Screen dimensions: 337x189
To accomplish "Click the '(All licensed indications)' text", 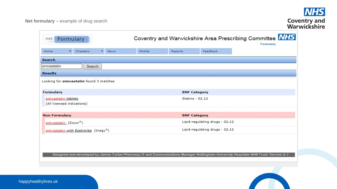I will pos(66,104).
